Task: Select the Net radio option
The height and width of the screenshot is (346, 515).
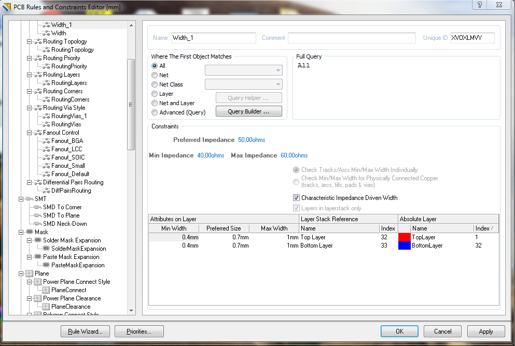Action: click(x=155, y=75)
